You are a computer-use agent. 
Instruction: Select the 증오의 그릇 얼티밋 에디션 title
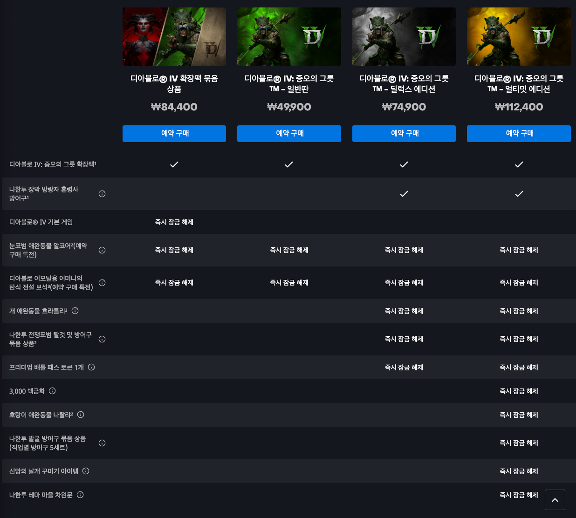point(519,84)
